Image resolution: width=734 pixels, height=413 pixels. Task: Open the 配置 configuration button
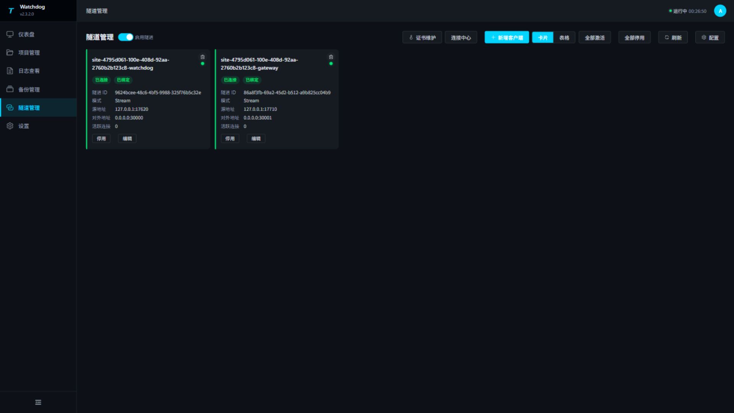[710, 37]
